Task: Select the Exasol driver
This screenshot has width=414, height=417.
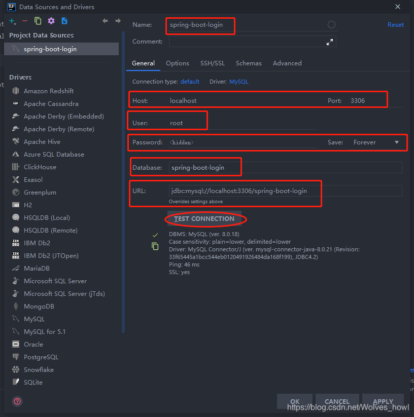Action: pyautogui.click(x=33, y=180)
